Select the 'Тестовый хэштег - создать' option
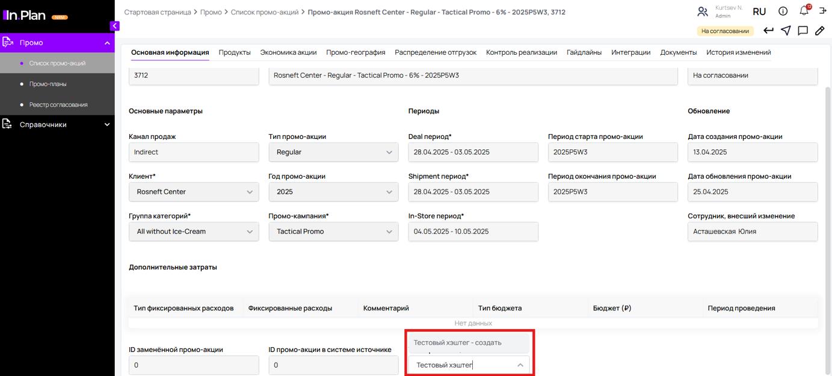This screenshot has height=376, width=832. 469,342
